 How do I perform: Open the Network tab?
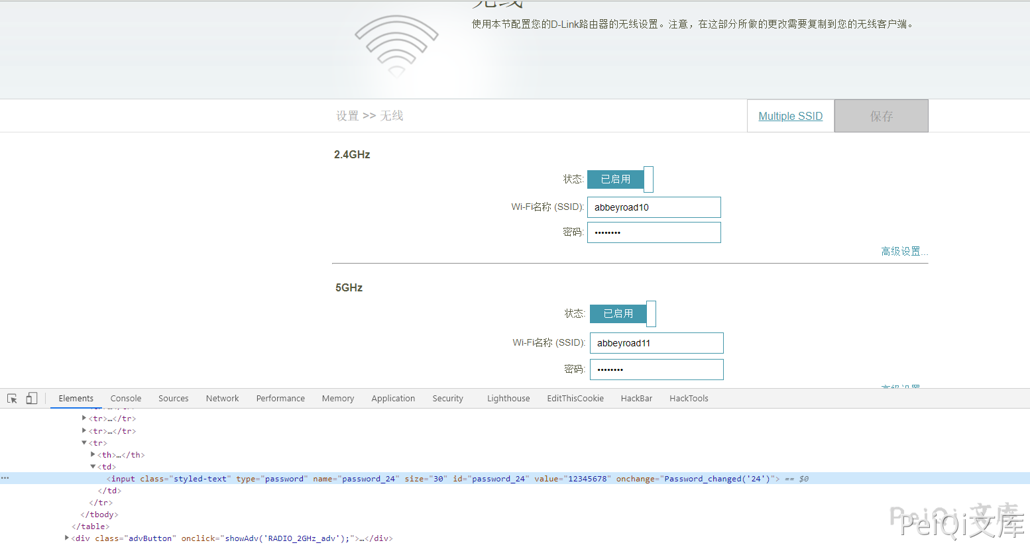[222, 399]
